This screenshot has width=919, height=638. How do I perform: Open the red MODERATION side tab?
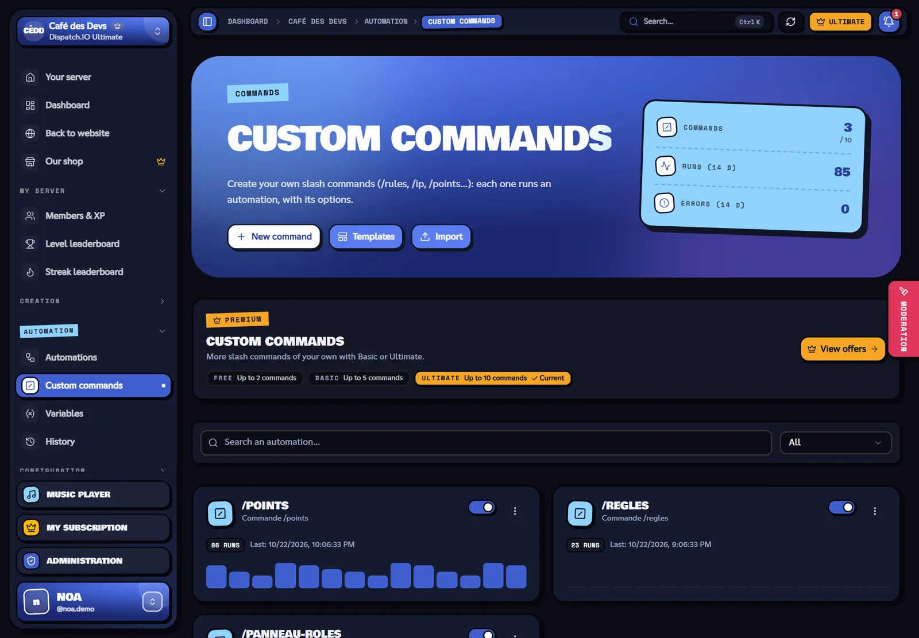pos(903,319)
